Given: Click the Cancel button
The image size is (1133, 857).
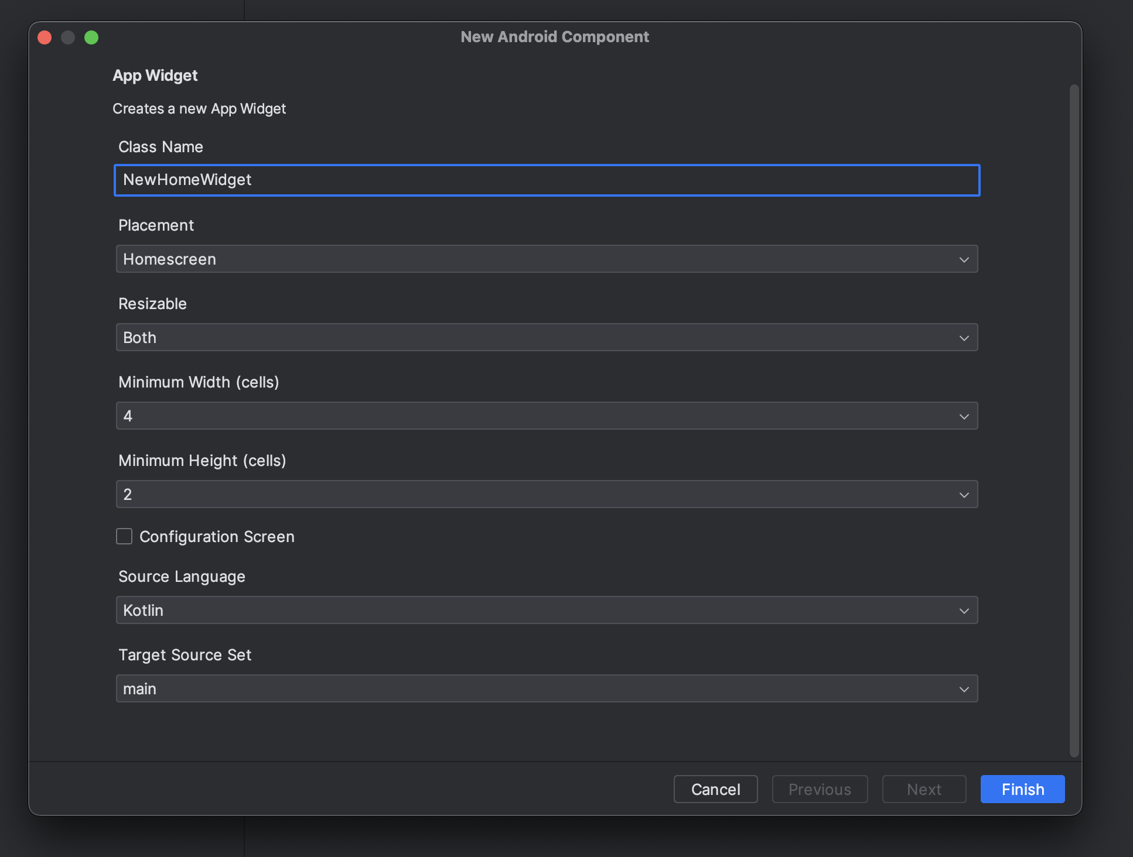Looking at the screenshot, I should tap(715, 789).
